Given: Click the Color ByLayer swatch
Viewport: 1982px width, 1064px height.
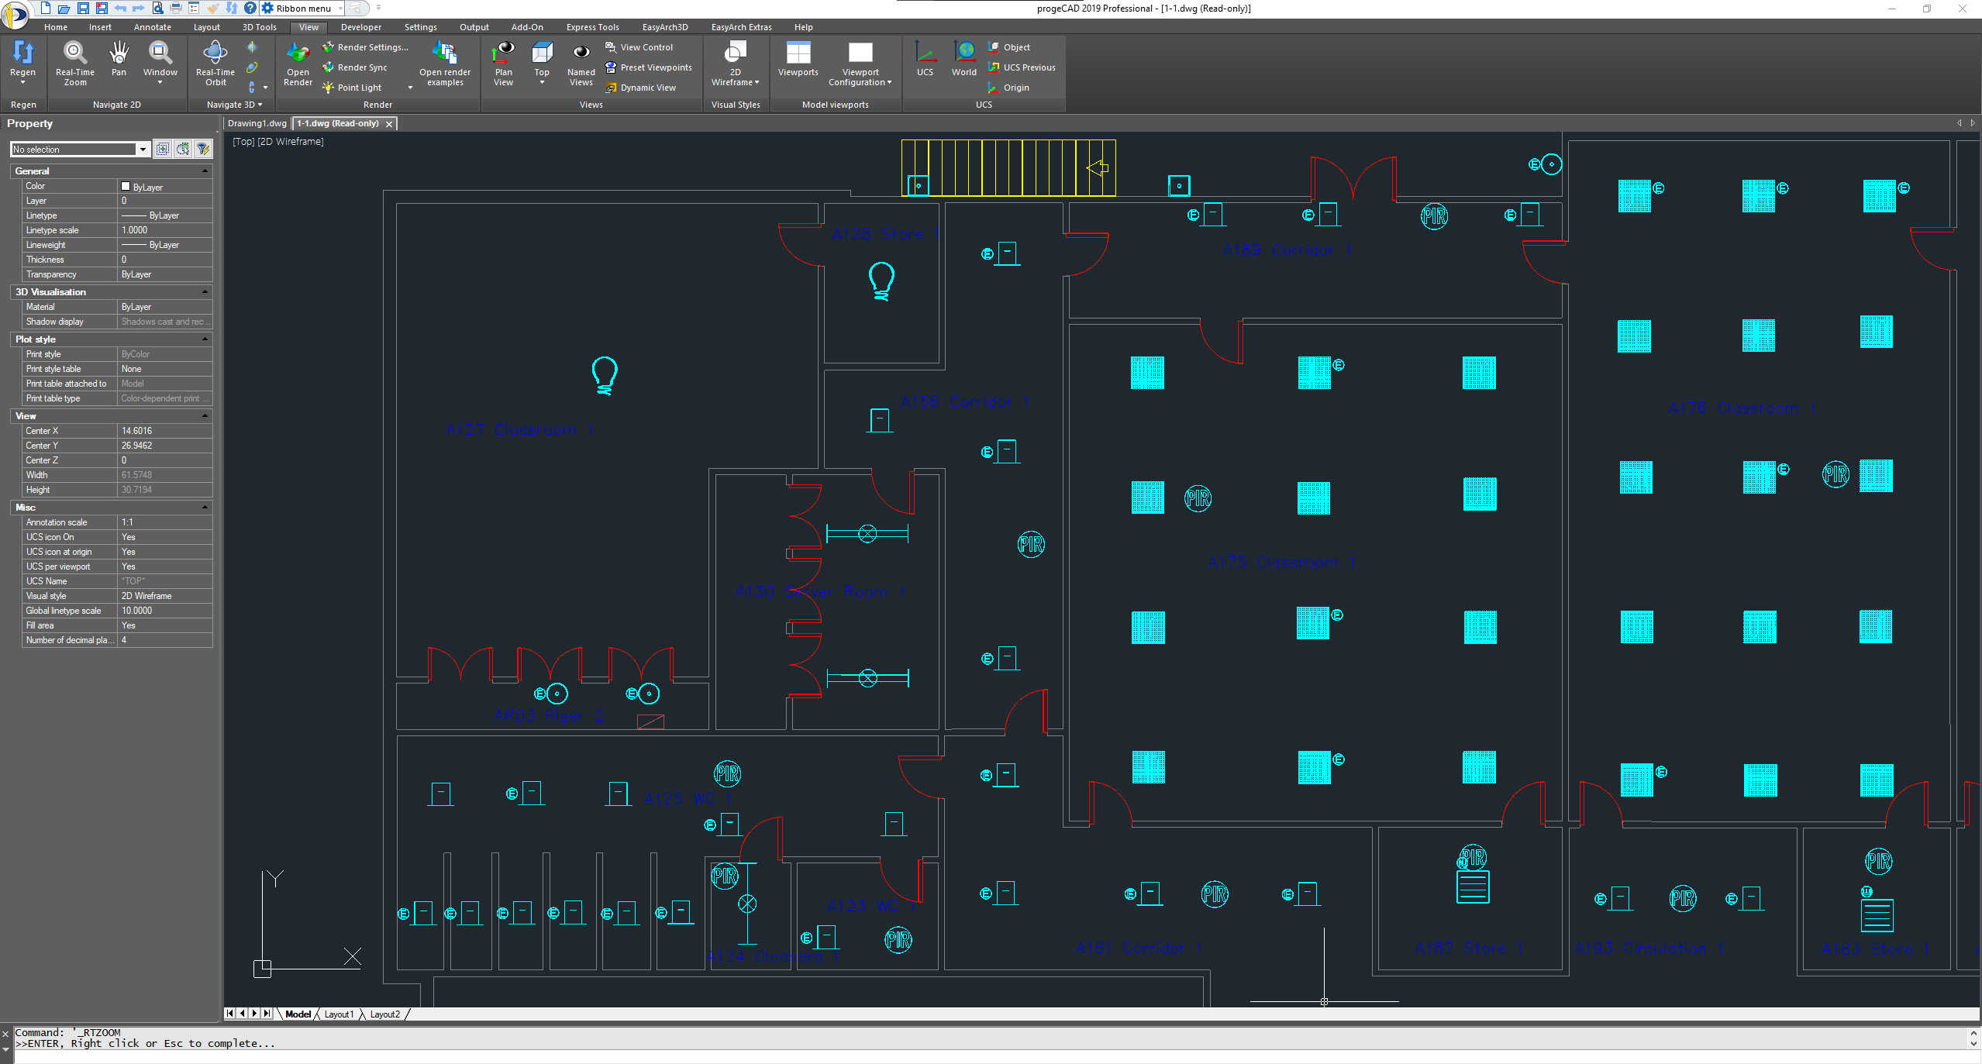Looking at the screenshot, I should [126, 187].
